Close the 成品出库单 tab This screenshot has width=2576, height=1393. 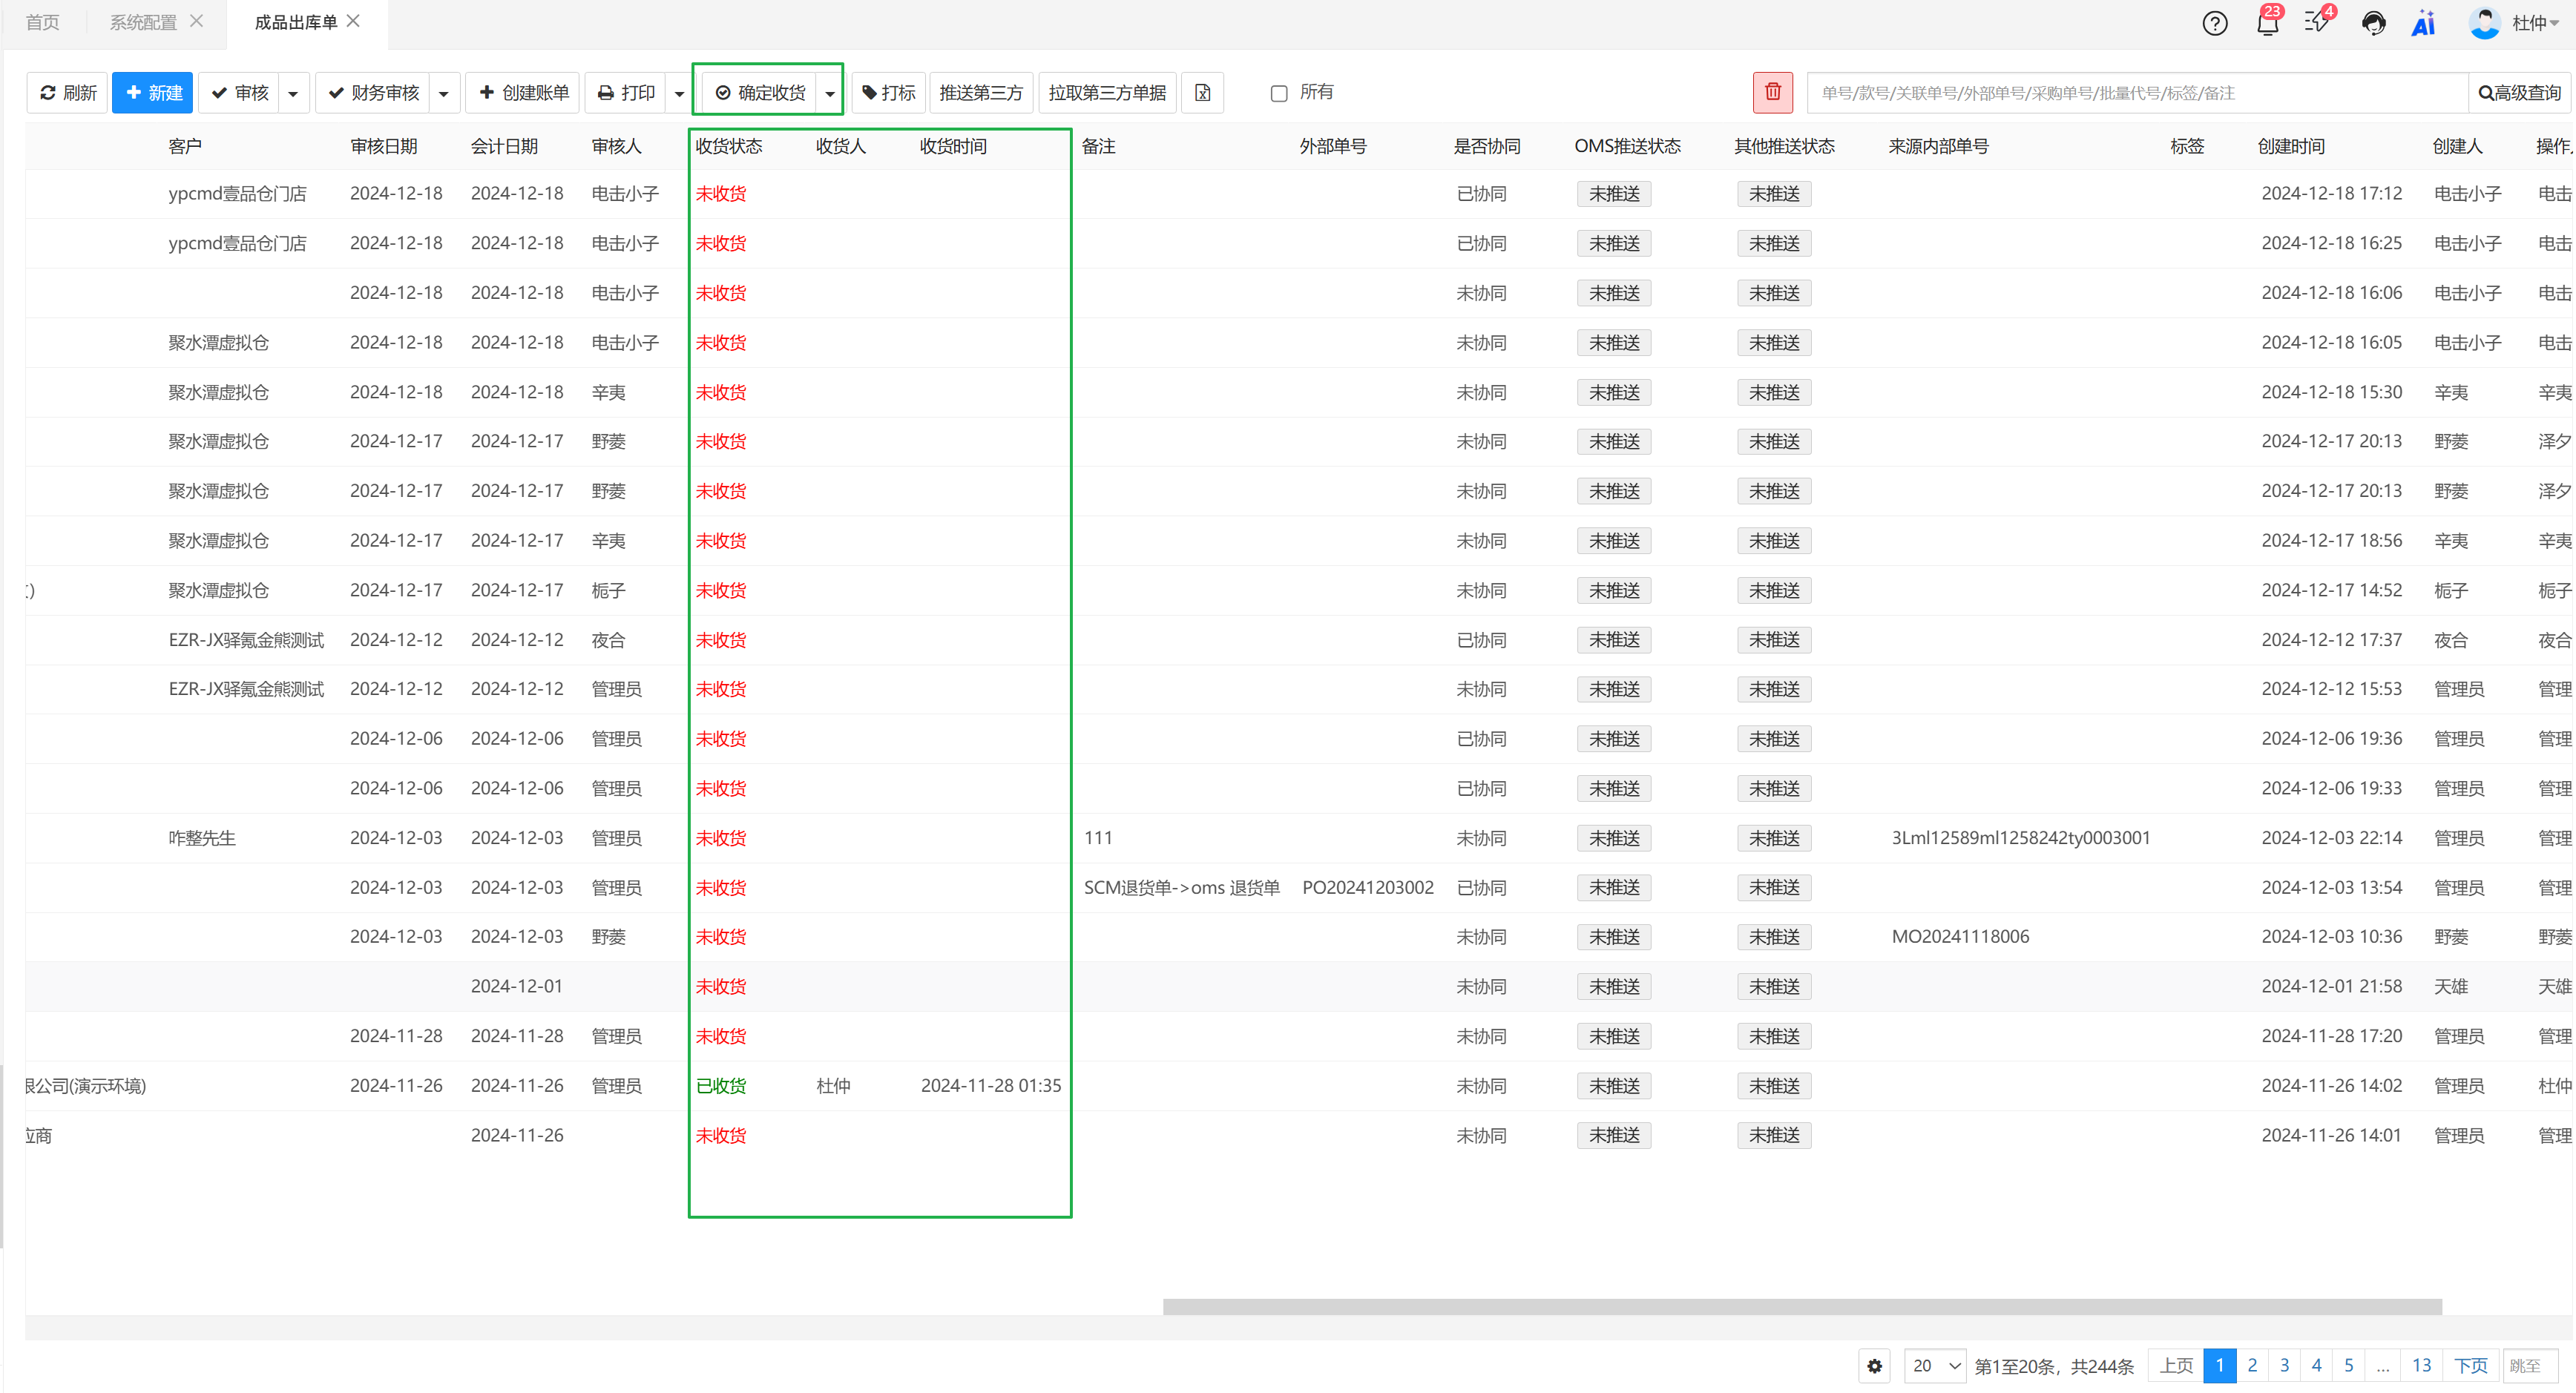click(x=353, y=21)
